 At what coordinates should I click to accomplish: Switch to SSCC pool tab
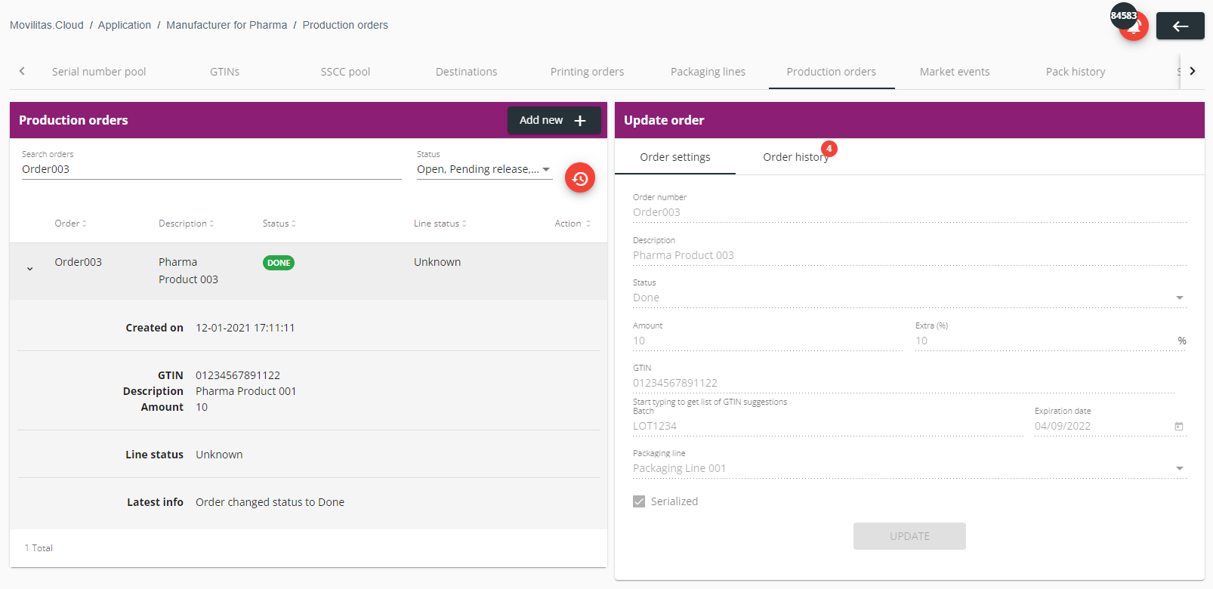coord(345,72)
